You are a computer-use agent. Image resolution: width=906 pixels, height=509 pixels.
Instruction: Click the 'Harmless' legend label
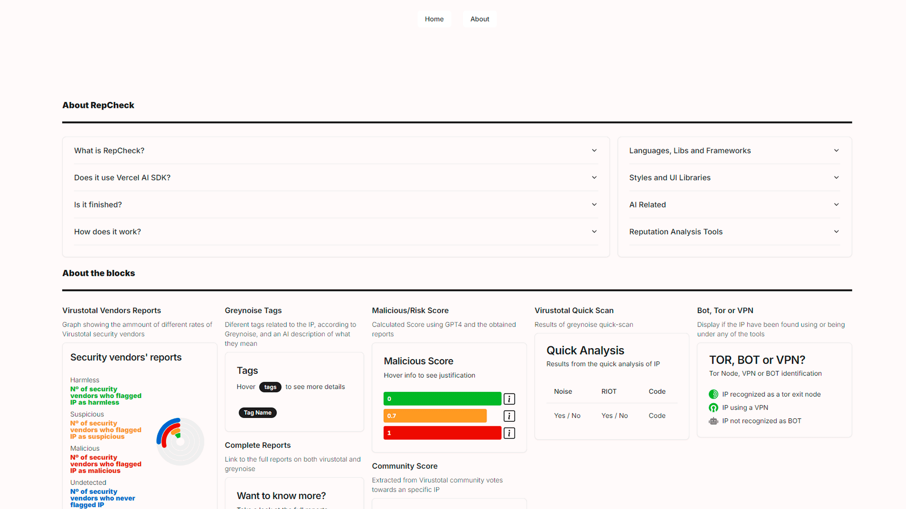(x=84, y=380)
